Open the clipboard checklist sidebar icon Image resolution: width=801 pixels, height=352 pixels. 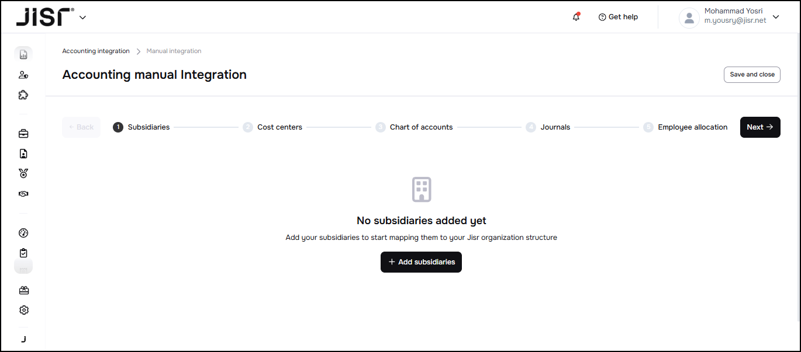coord(23,253)
